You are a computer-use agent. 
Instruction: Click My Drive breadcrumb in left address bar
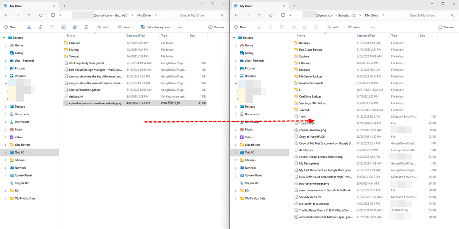coord(144,15)
